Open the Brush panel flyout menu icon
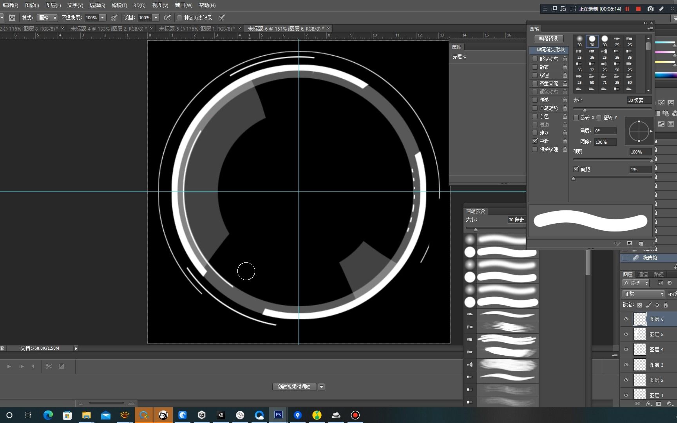677x423 pixels. [x=650, y=29]
